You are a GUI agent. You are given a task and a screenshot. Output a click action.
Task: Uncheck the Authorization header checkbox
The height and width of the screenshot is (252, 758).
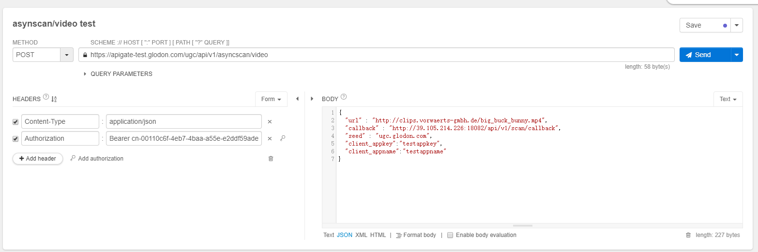pyautogui.click(x=15, y=139)
